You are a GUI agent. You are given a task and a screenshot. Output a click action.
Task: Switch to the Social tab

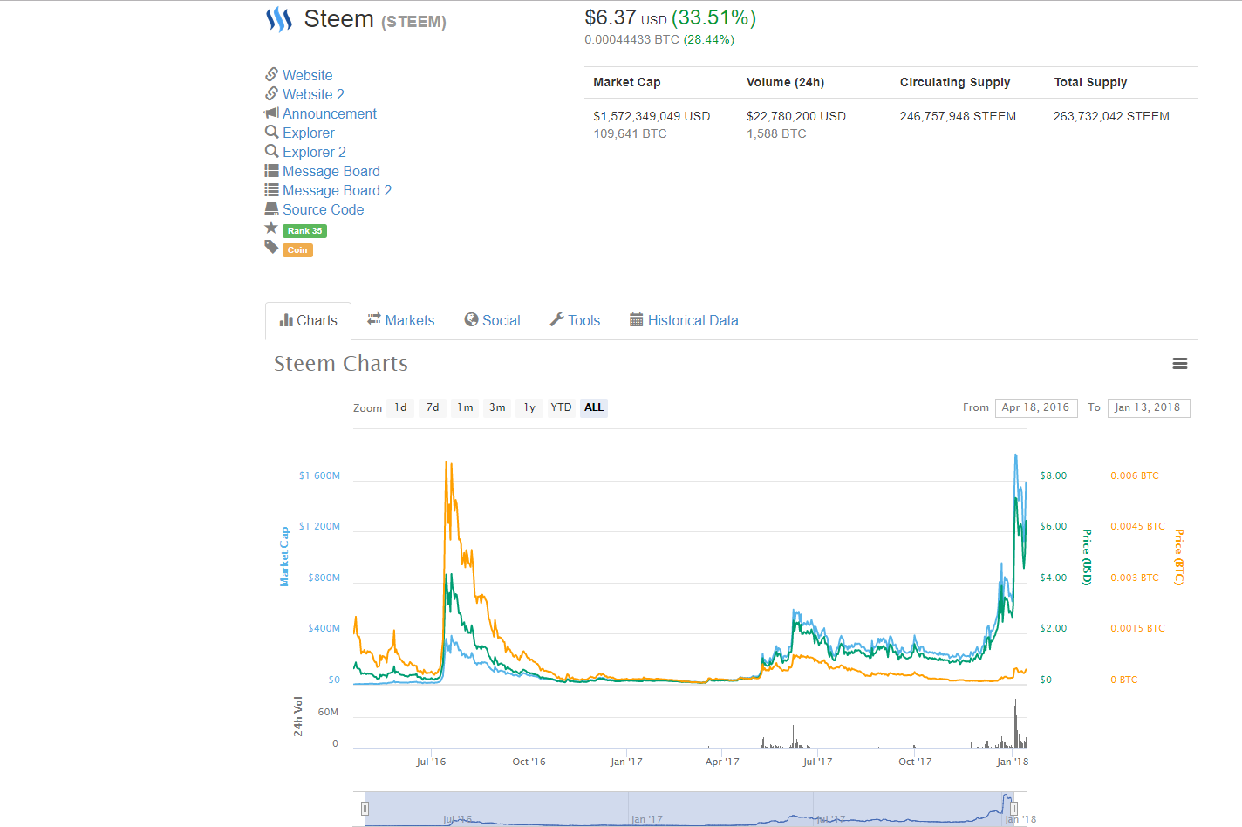[x=492, y=321]
